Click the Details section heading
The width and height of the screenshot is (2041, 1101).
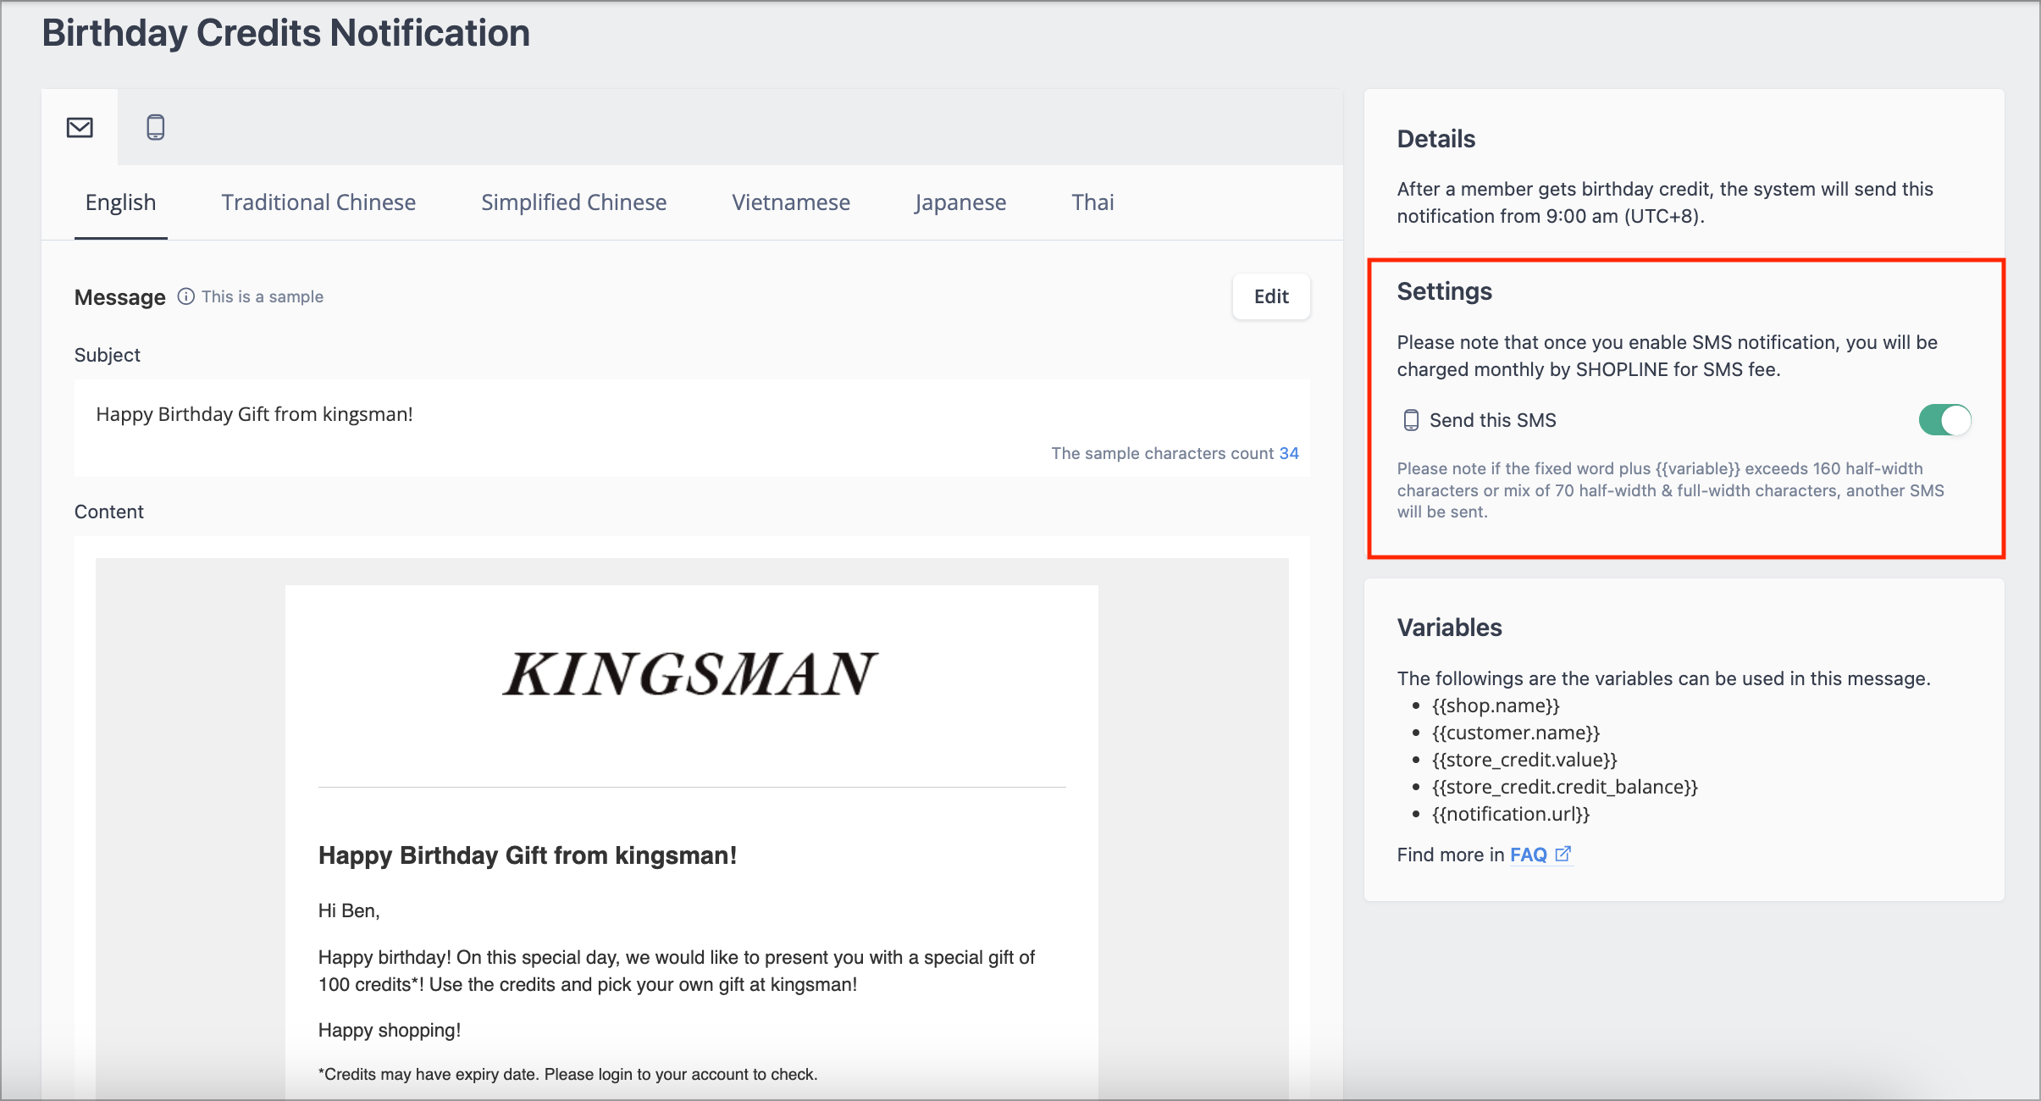[1436, 139]
